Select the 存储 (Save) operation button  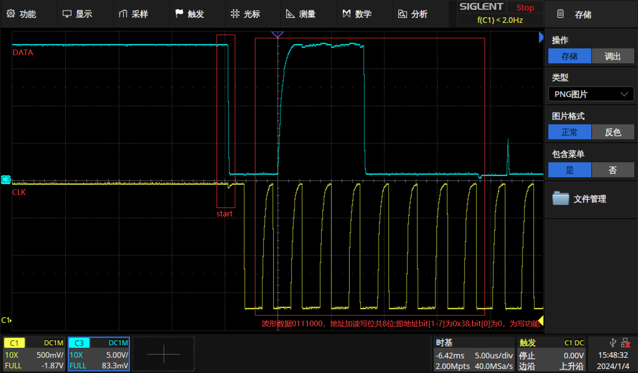click(569, 56)
